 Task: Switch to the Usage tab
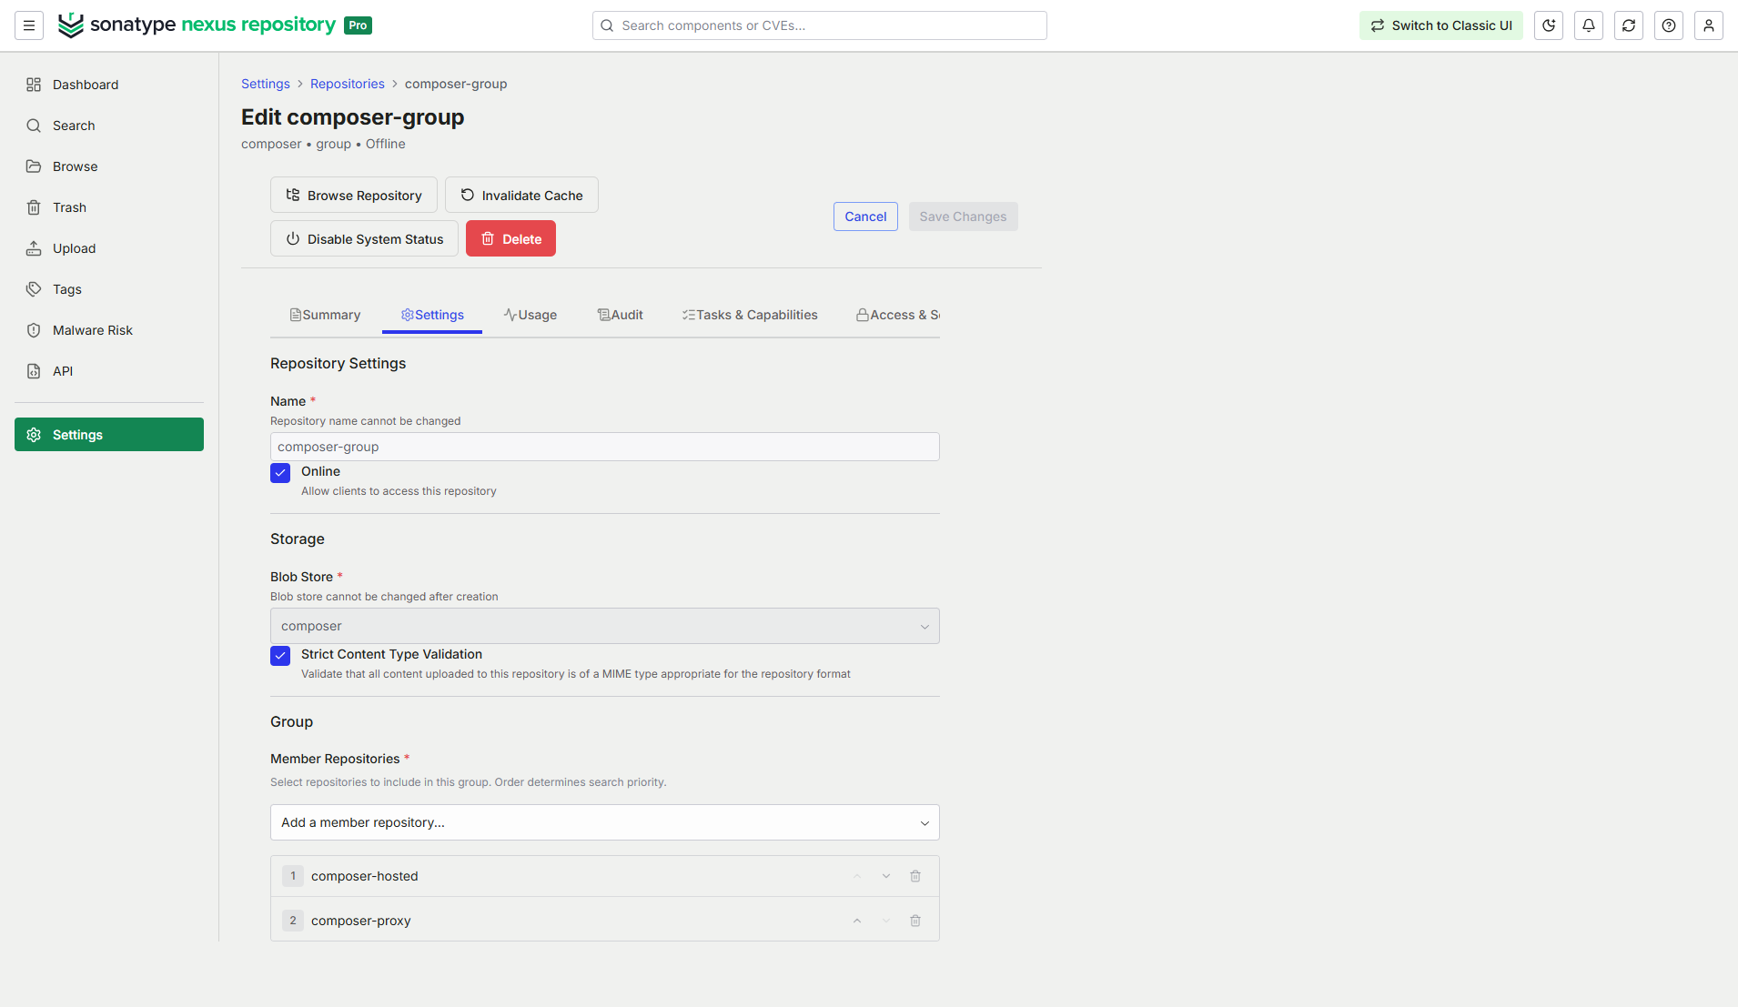530,315
